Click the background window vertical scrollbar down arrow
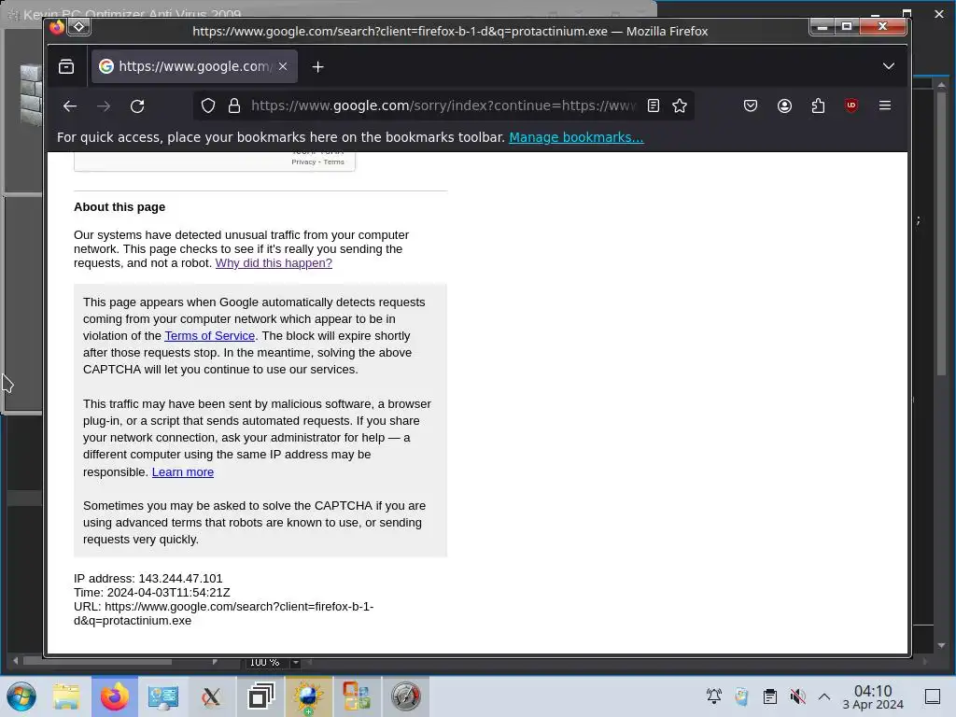Image resolution: width=956 pixels, height=717 pixels. coord(941,645)
